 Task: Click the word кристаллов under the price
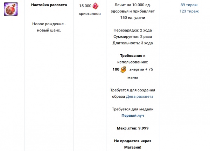click(90, 13)
